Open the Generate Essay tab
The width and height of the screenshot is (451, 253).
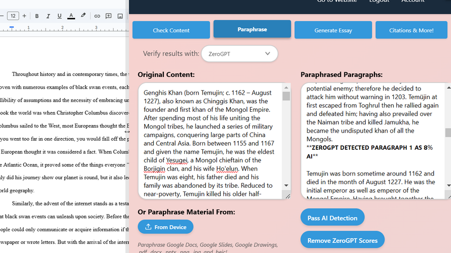333,30
